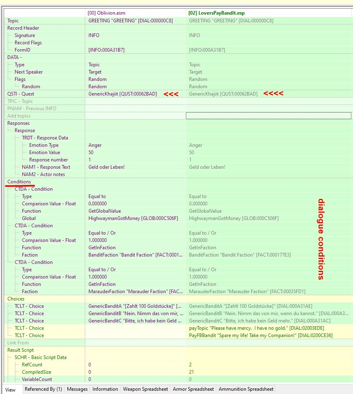Click LoversPayBandit.esp GenericBanditC choice cell
The image size is (353, 394).
(269, 321)
